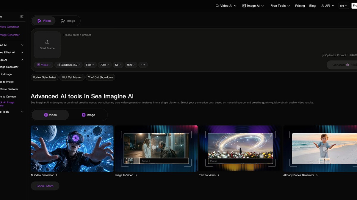Screen dimensions: 357x200
Task: Click the Image AI picture icon in header
Action: 244,6
